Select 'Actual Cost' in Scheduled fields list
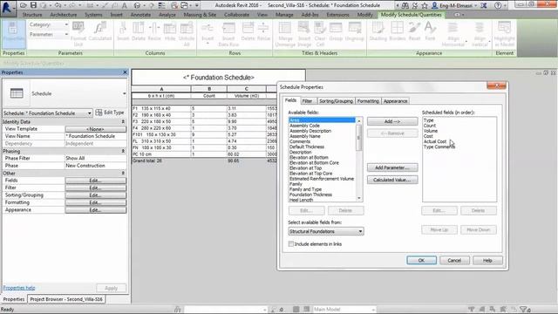 coord(435,141)
